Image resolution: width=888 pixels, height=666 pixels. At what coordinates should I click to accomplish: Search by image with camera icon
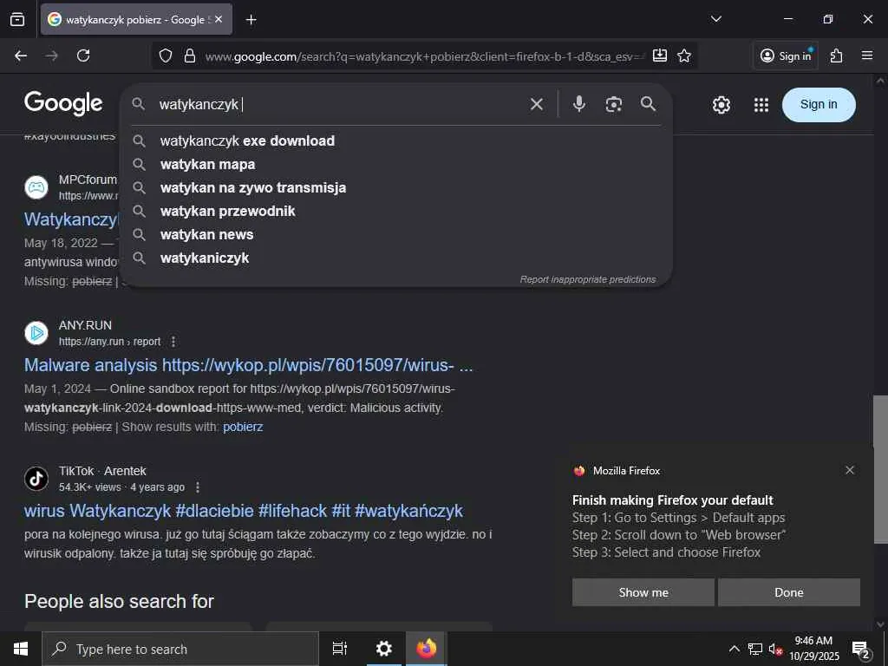(x=614, y=104)
